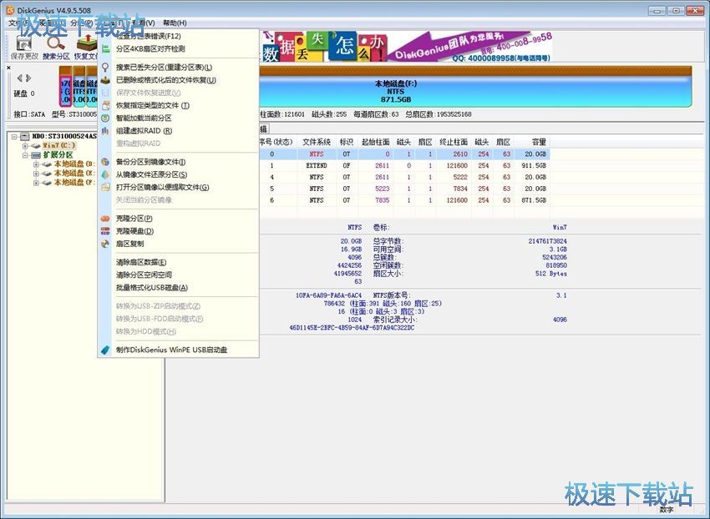Click the 数字 status bar indicator
710x519 pixels.
tap(666, 510)
